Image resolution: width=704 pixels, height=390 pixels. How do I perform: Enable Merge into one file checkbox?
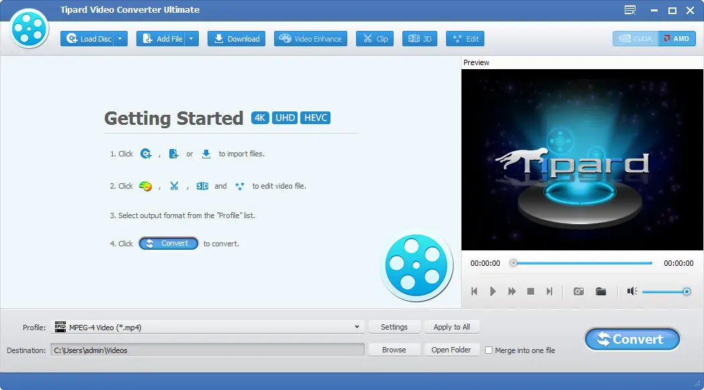tap(489, 350)
